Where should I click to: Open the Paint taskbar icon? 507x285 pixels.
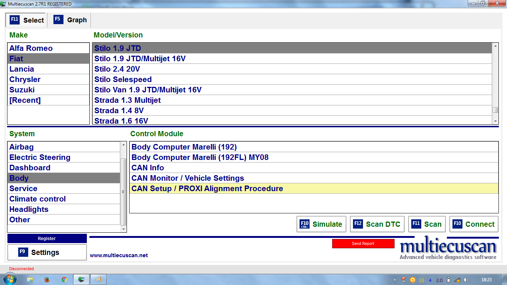(x=98, y=279)
